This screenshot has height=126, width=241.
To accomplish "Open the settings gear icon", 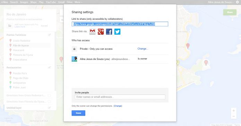I will tap(238, 2).
